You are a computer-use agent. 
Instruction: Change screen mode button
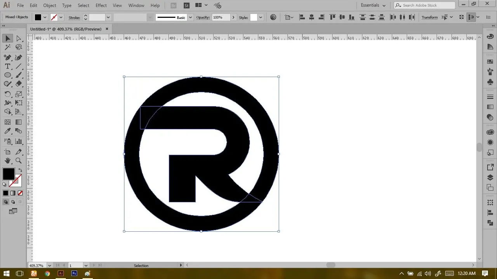tap(13, 211)
